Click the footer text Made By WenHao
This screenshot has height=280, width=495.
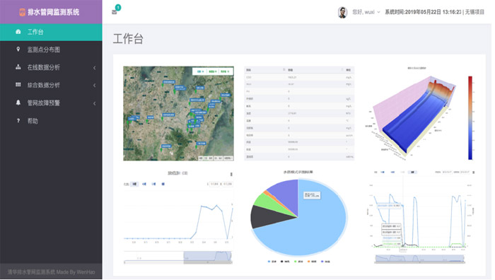76,272
